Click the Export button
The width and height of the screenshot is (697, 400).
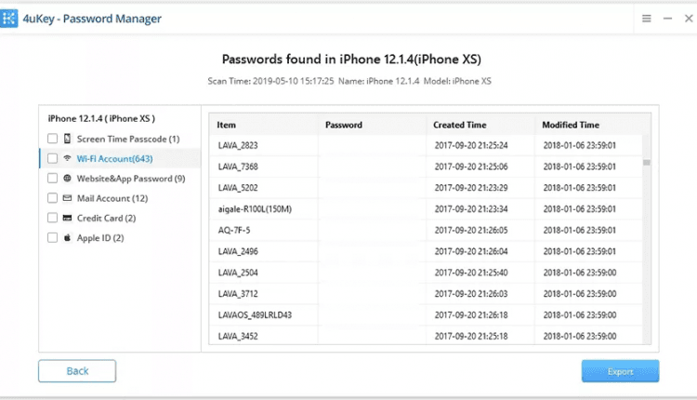coord(620,371)
